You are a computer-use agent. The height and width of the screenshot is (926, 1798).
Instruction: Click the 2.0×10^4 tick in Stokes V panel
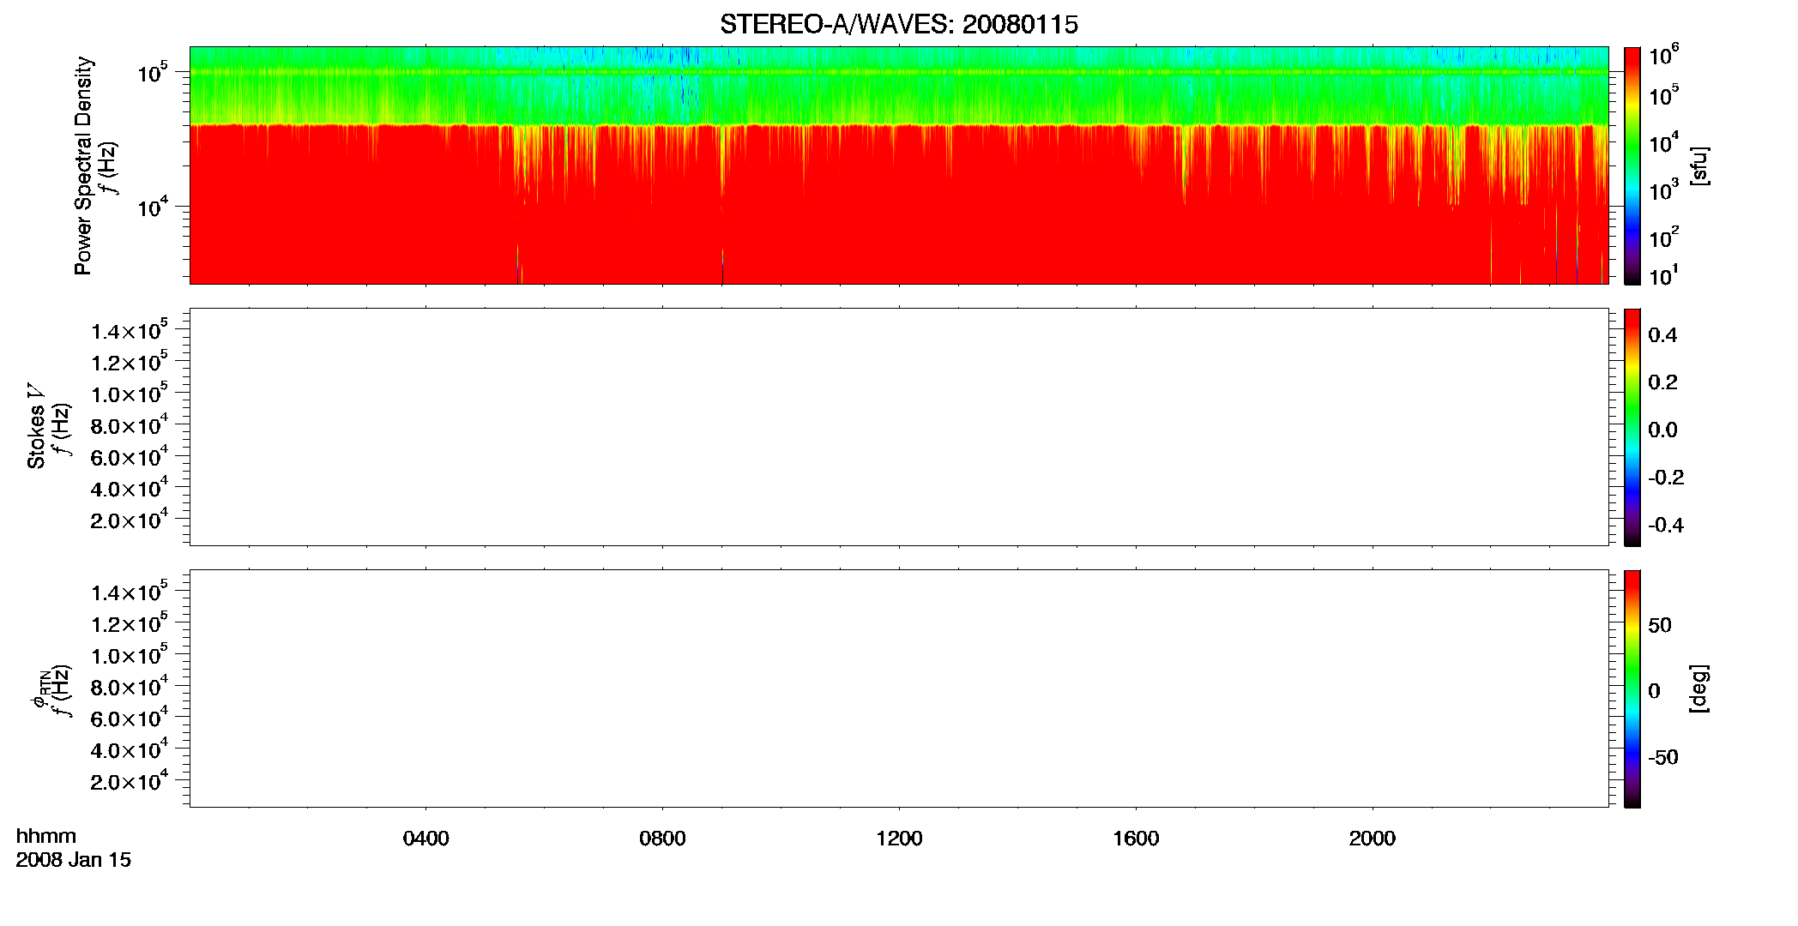tap(130, 520)
